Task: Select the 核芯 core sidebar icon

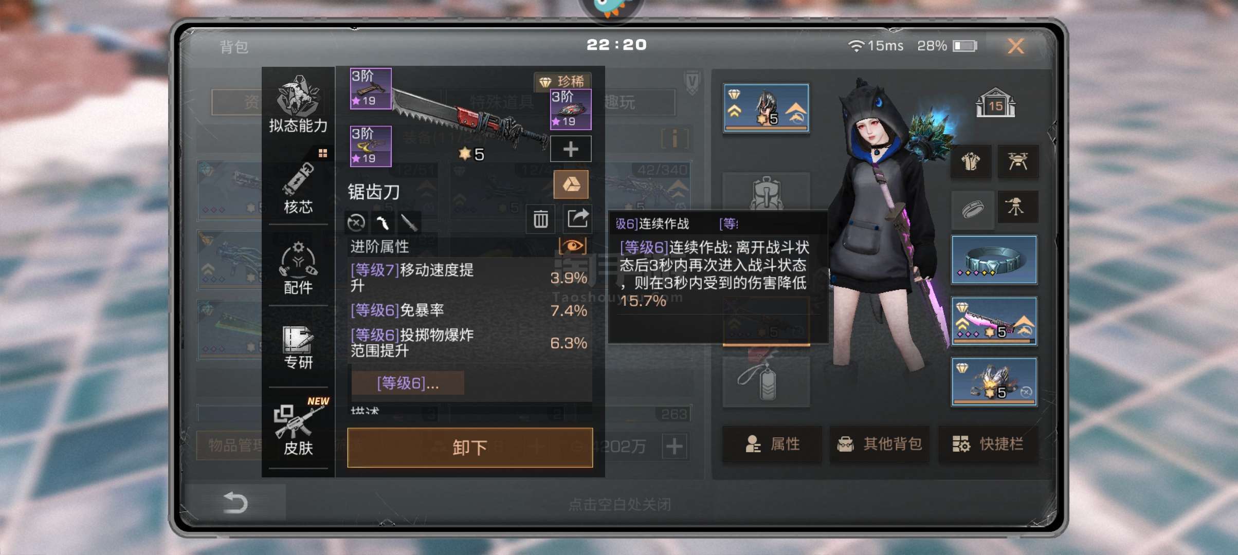Action: (x=298, y=188)
